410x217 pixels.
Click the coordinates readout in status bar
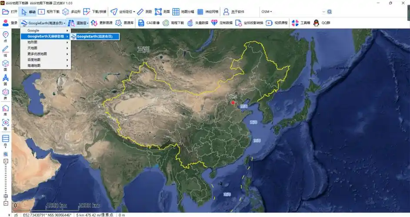click(x=47, y=215)
